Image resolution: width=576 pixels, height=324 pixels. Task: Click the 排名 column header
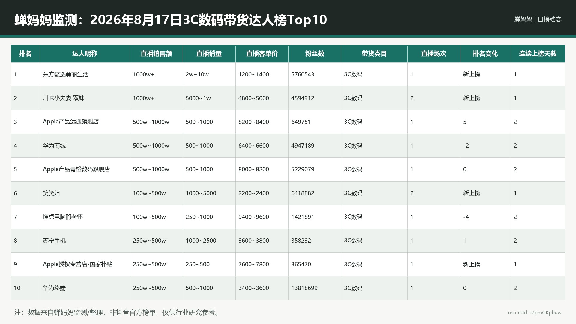point(25,54)
